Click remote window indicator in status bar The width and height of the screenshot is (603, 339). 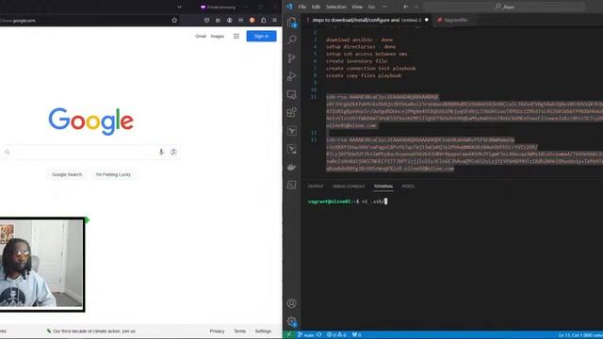tap(289, 335)
